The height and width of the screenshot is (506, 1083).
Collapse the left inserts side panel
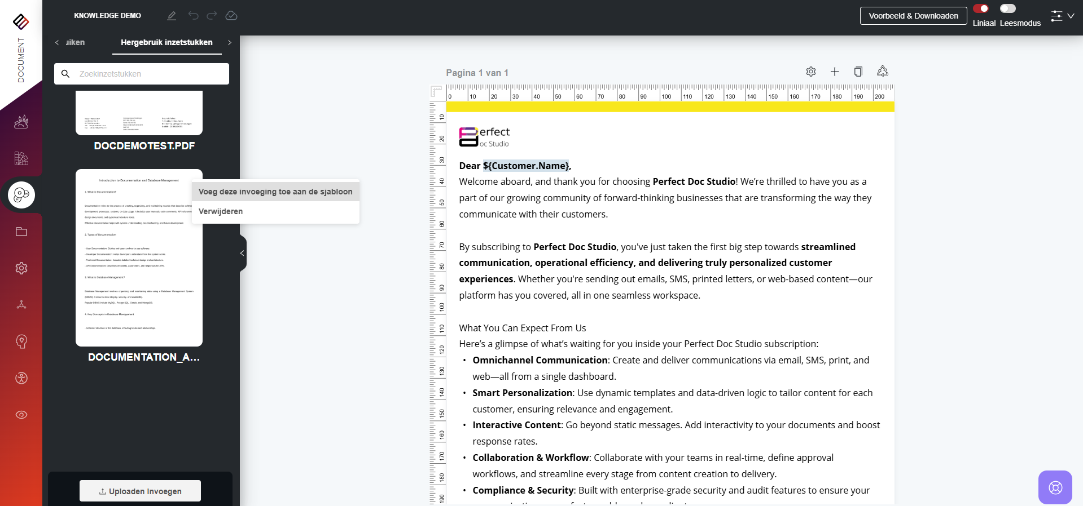coord(242,254)
